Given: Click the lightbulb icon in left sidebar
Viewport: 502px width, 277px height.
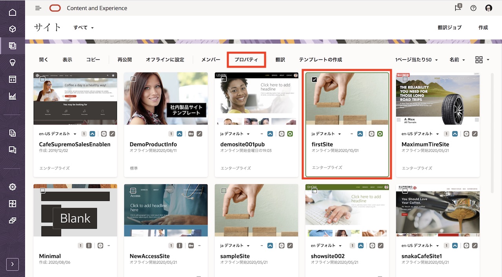Looking at the screenshot, I should pos(13,63).
